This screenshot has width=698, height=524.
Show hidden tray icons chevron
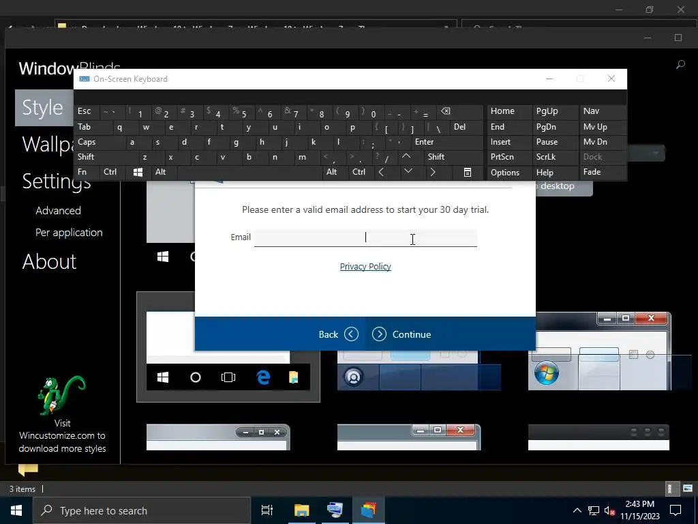577,510
